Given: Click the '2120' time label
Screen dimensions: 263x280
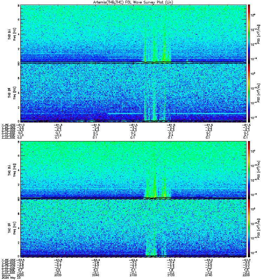Looking at the screenshot, I should pos(171,275).
